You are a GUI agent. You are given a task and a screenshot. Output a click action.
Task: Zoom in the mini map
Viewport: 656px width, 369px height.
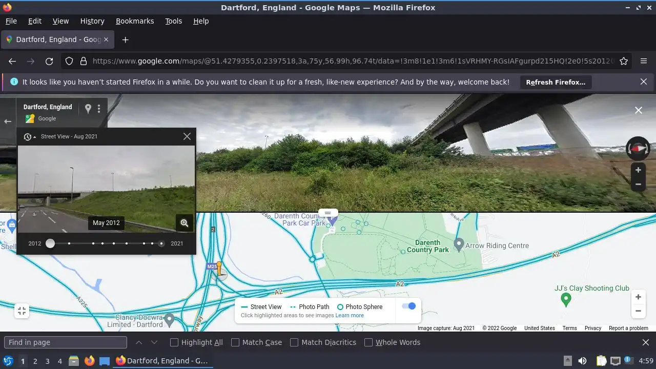coord(638,297)
